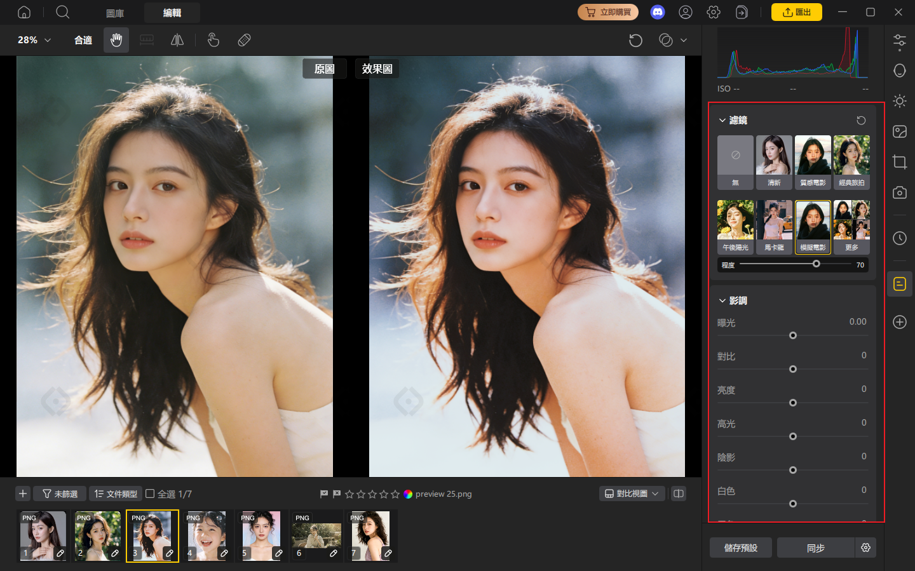The height and width of the screenshot is (571, 915).
Task: Click the share-out icon beside settings
Action: 742,12
